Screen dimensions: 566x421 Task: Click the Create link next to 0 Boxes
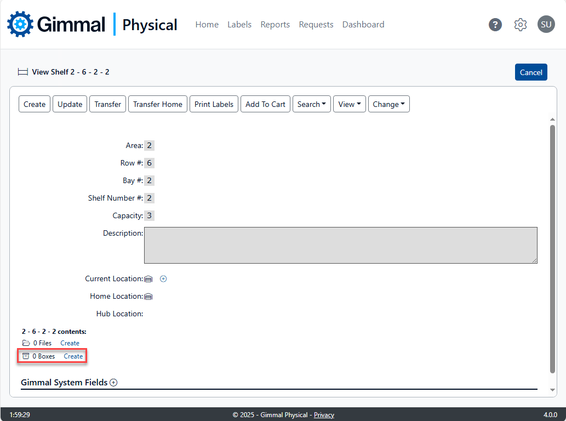pyautogui.click(x=73, y=356)
